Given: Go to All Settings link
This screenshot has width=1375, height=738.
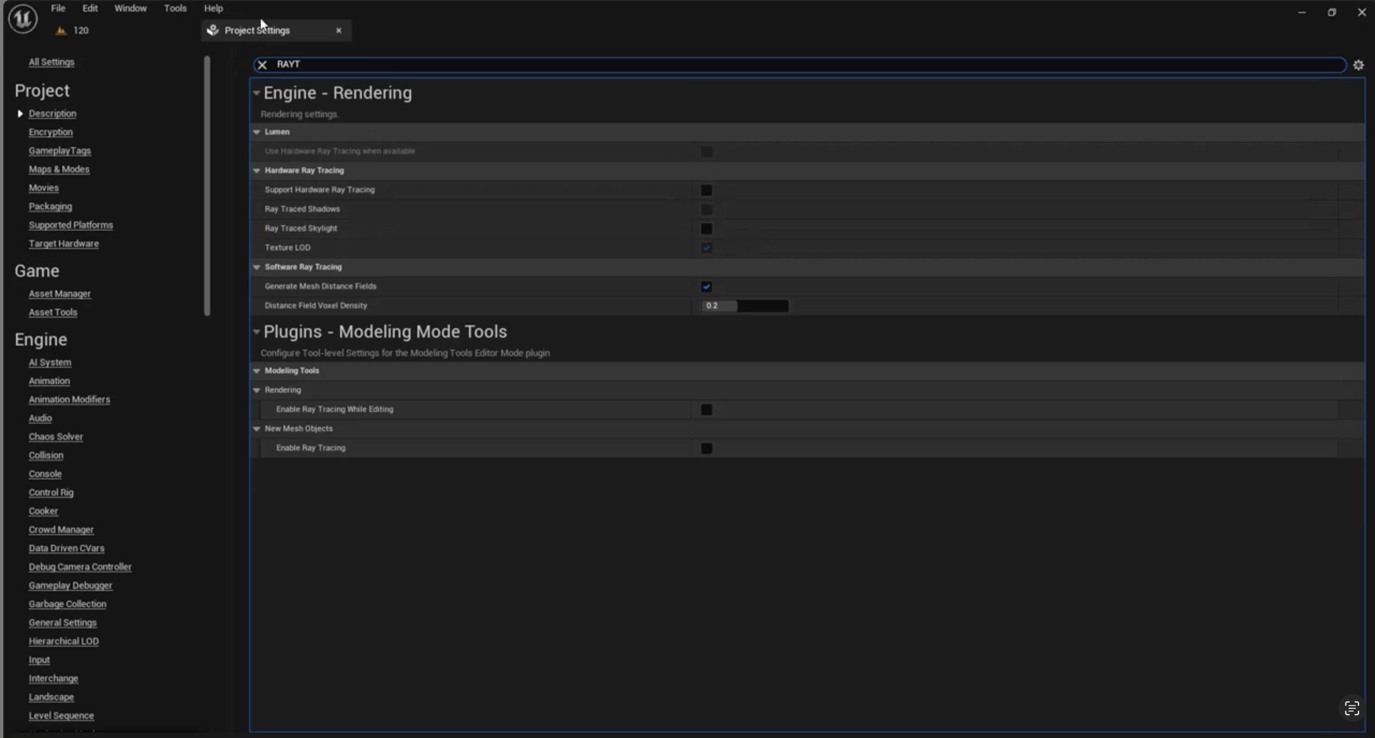Looking at the screenshot, I should 52,62.
